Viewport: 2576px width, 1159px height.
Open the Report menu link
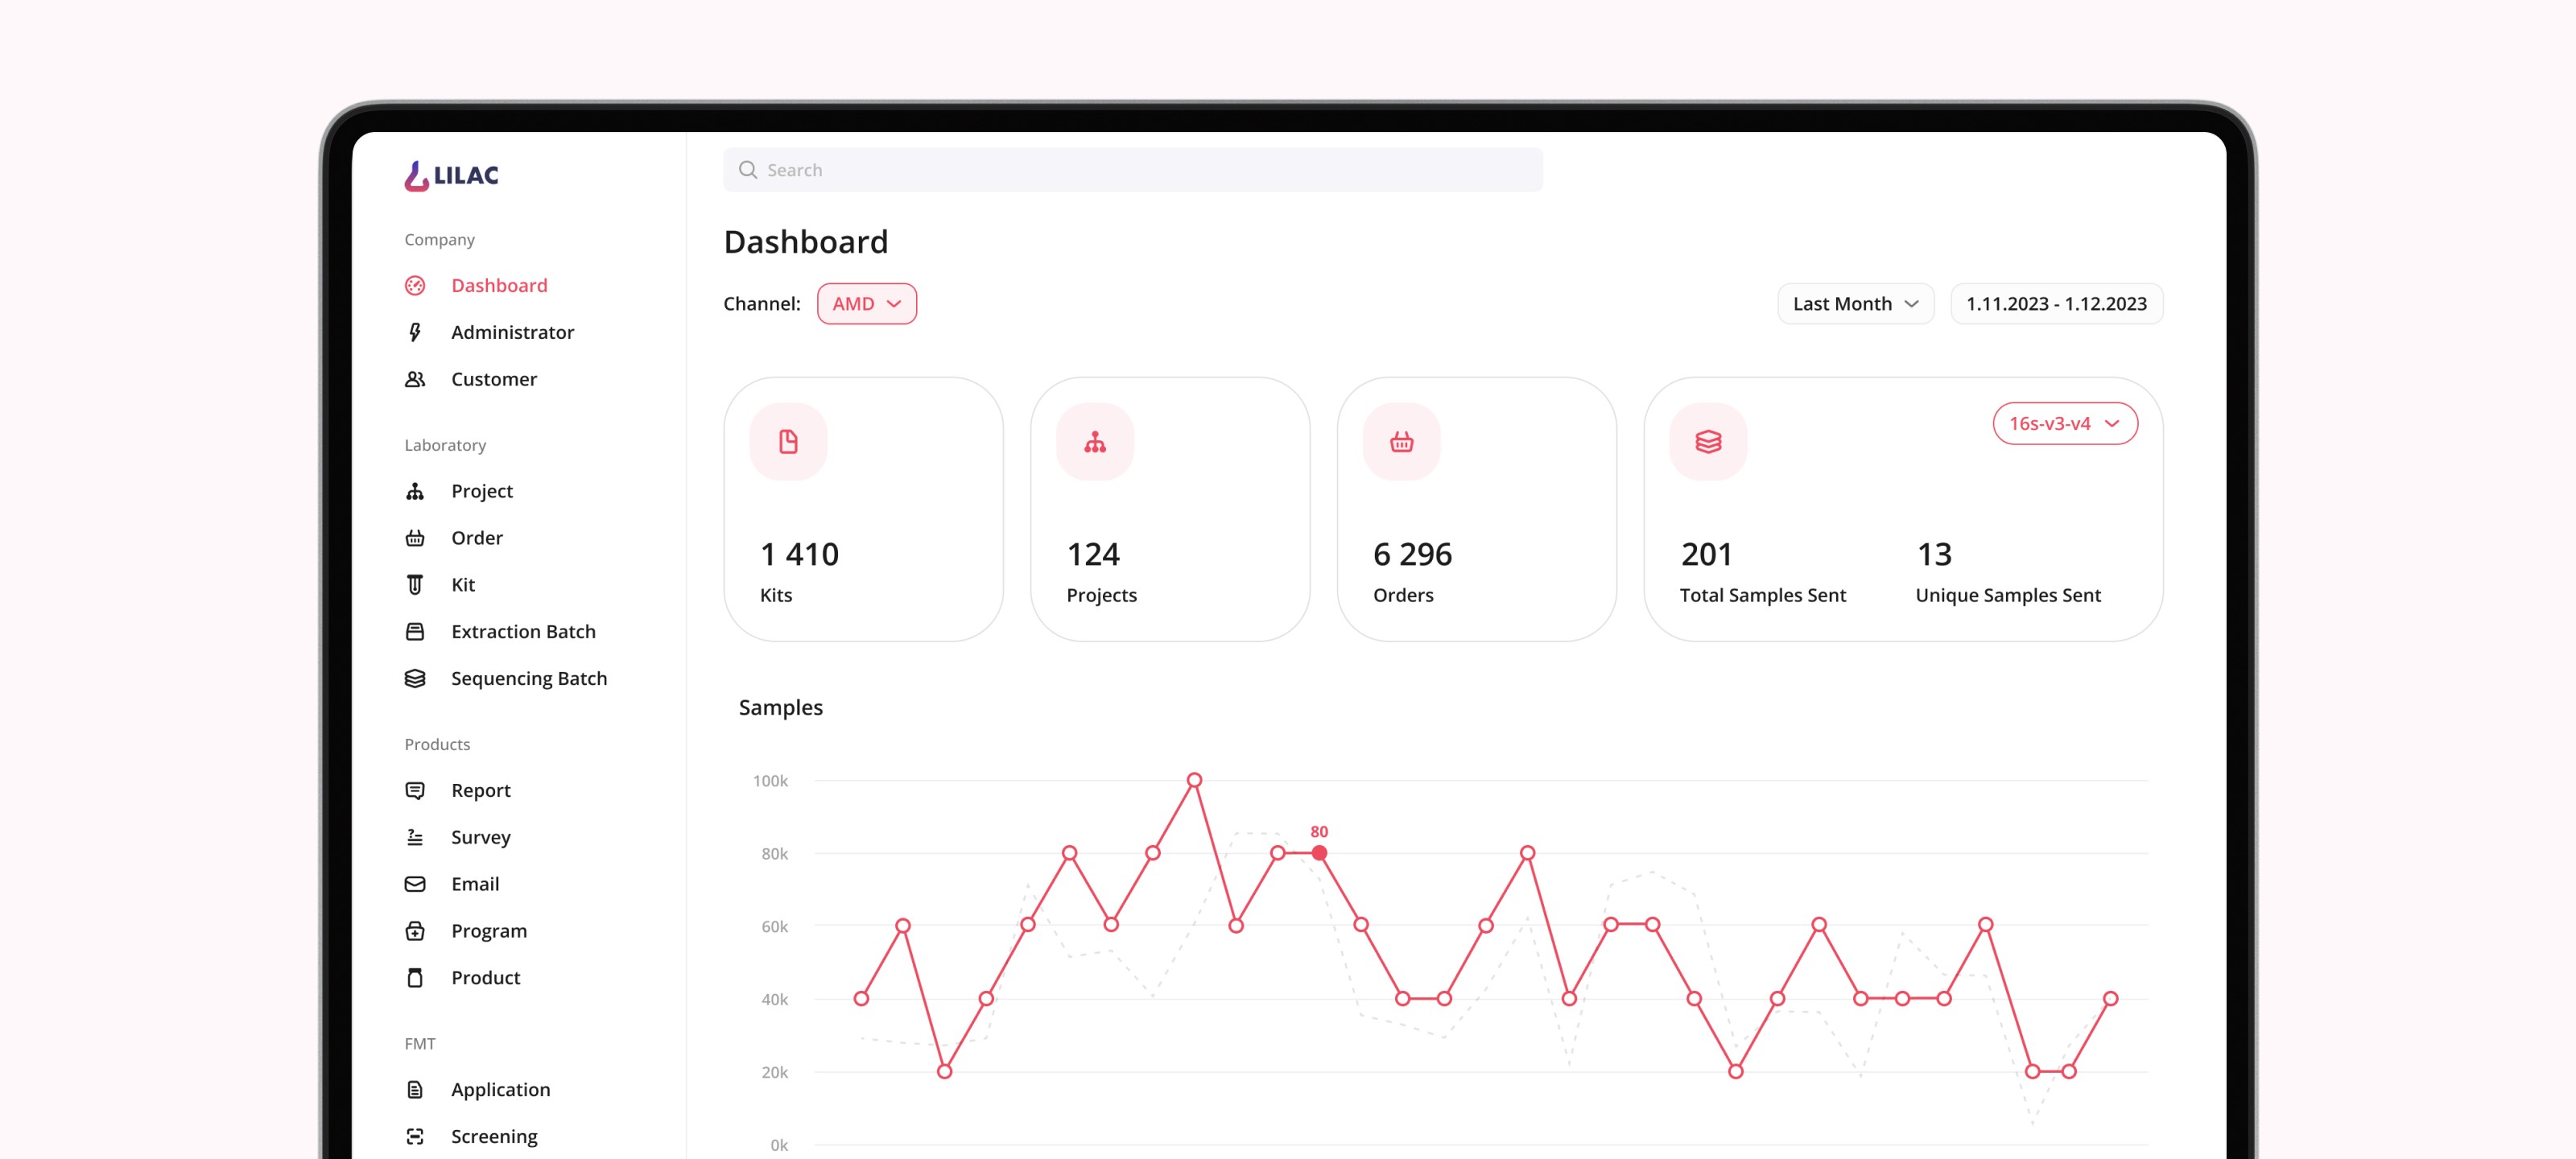[480, 790]
